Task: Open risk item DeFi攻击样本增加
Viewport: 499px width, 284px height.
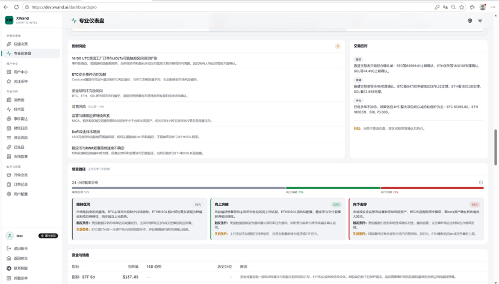Action: coord(206,134)
